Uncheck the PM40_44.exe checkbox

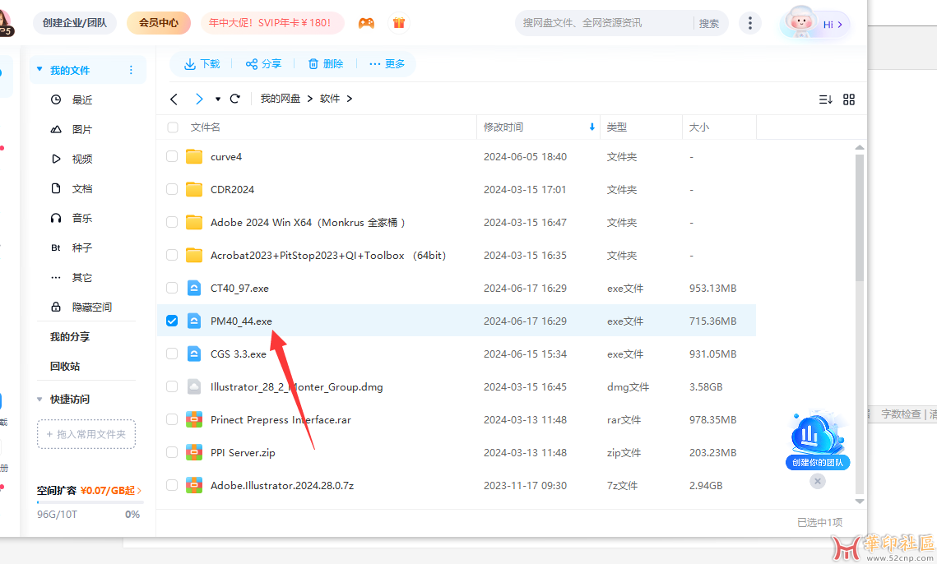coord(172,321)
